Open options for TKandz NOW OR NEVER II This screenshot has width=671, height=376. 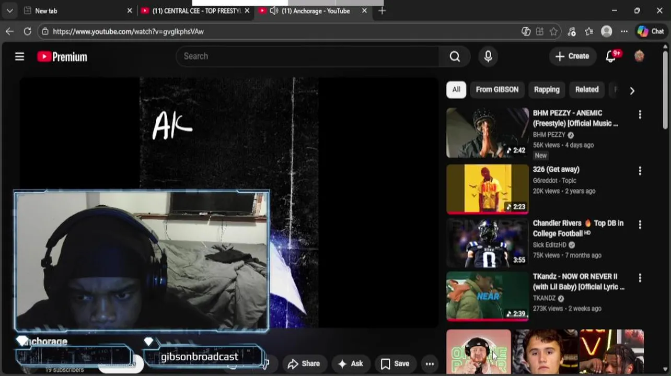[640, 278]
